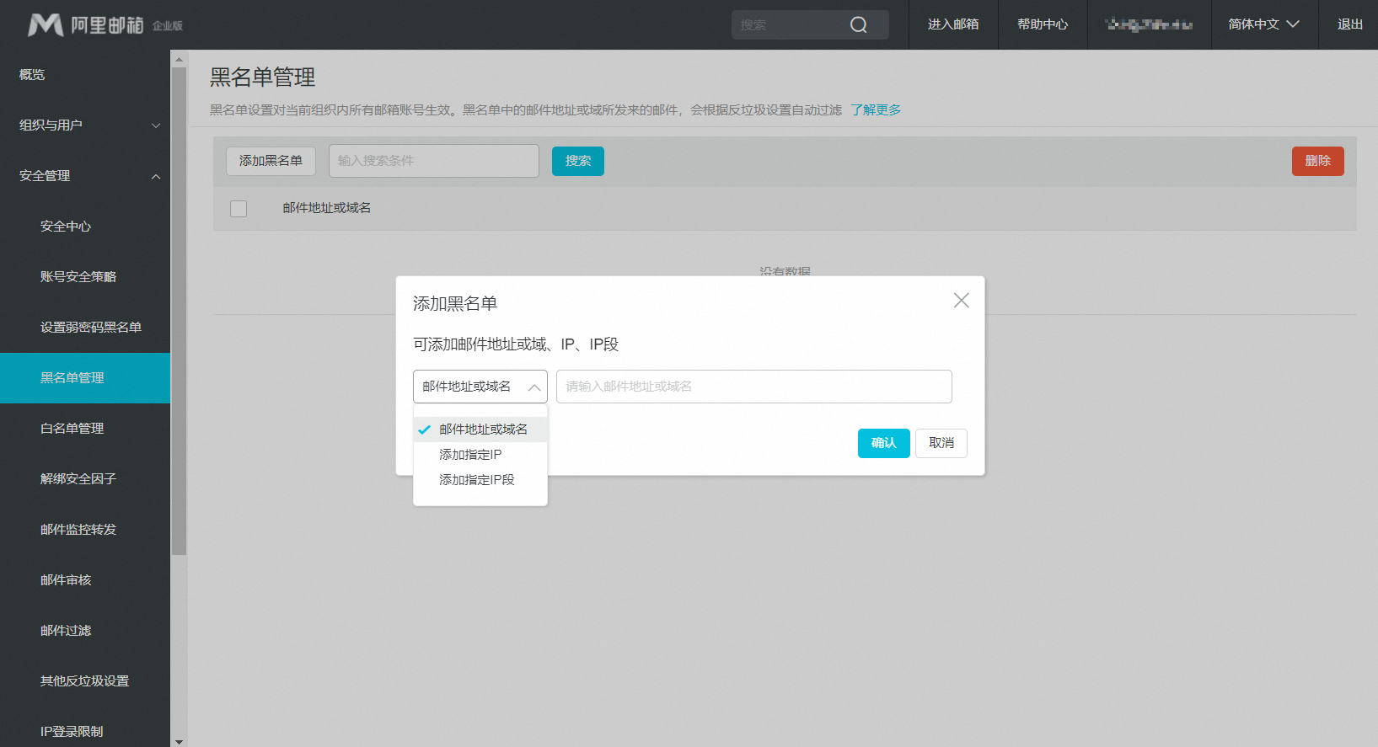The width and height of the screenshot is (1378, 747).
Task: Open 白名单管理 in the sidebar
Action: [x=72, y=429]
